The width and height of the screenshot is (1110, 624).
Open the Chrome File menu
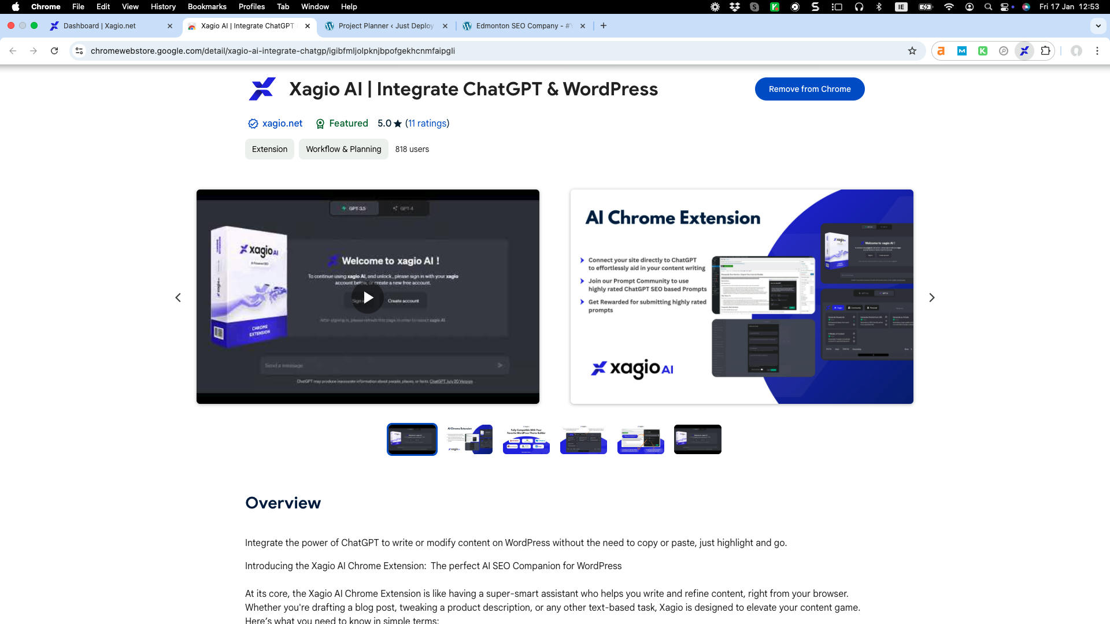(78, 7)
